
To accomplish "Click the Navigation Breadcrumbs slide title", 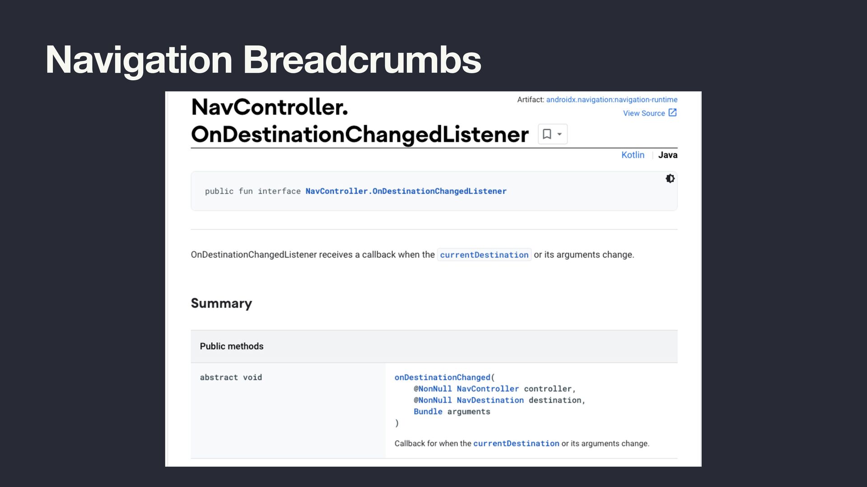I will (263, 60).
